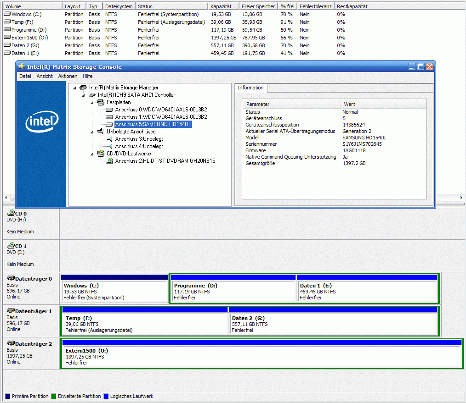Viewport: 466px width, 403px height.
Task: Collapse the Unbelegte Anschlüsse node
Action: pyautogui.click(x=92, y=132)
